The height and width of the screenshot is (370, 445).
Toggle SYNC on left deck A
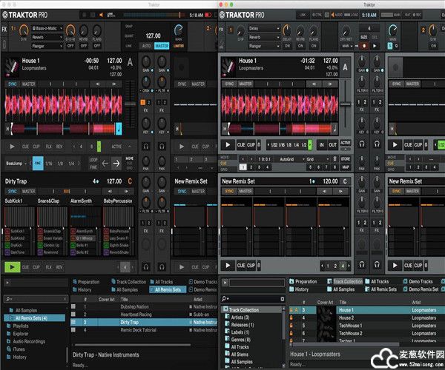pyautogui.click(x=13, y=84)
